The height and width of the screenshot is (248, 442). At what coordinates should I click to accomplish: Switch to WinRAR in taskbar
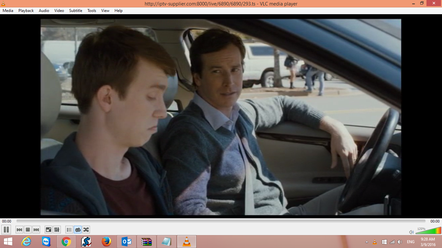(x=146, y=242)
